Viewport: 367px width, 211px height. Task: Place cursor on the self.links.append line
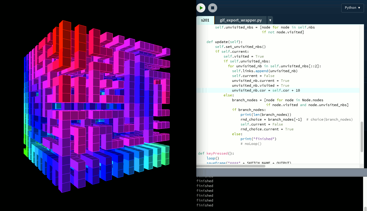265,71
